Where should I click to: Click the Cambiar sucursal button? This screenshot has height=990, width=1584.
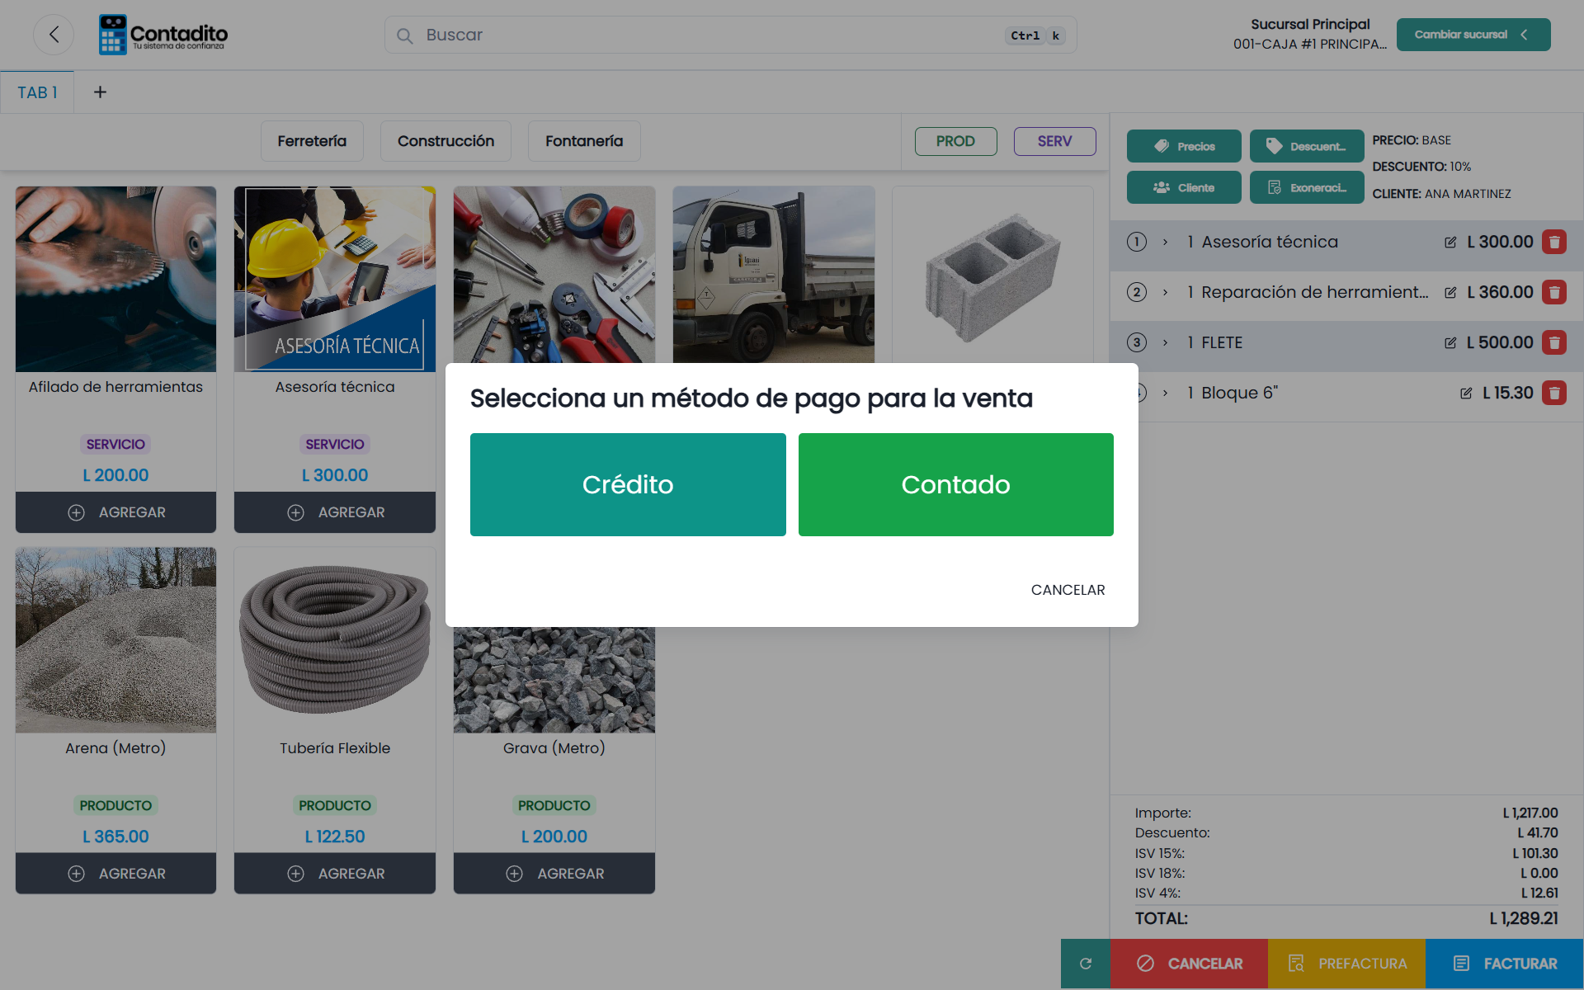(x=1473, y=35)
